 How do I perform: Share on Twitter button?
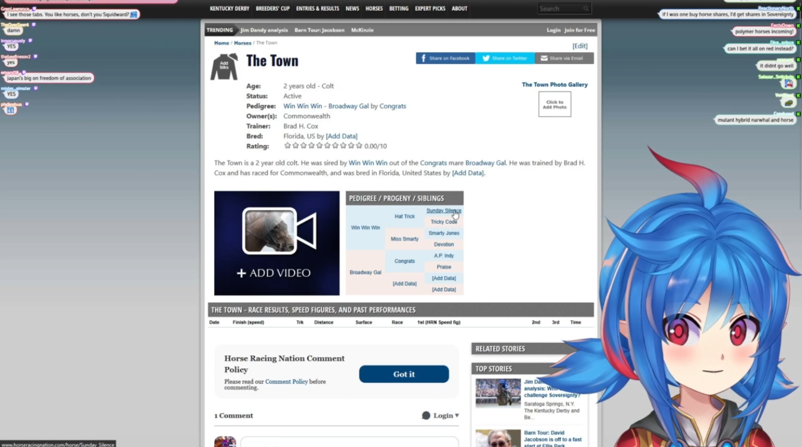[x=505, y=58]
